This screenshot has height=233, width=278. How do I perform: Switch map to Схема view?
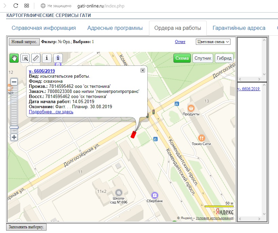click(182, 58)
